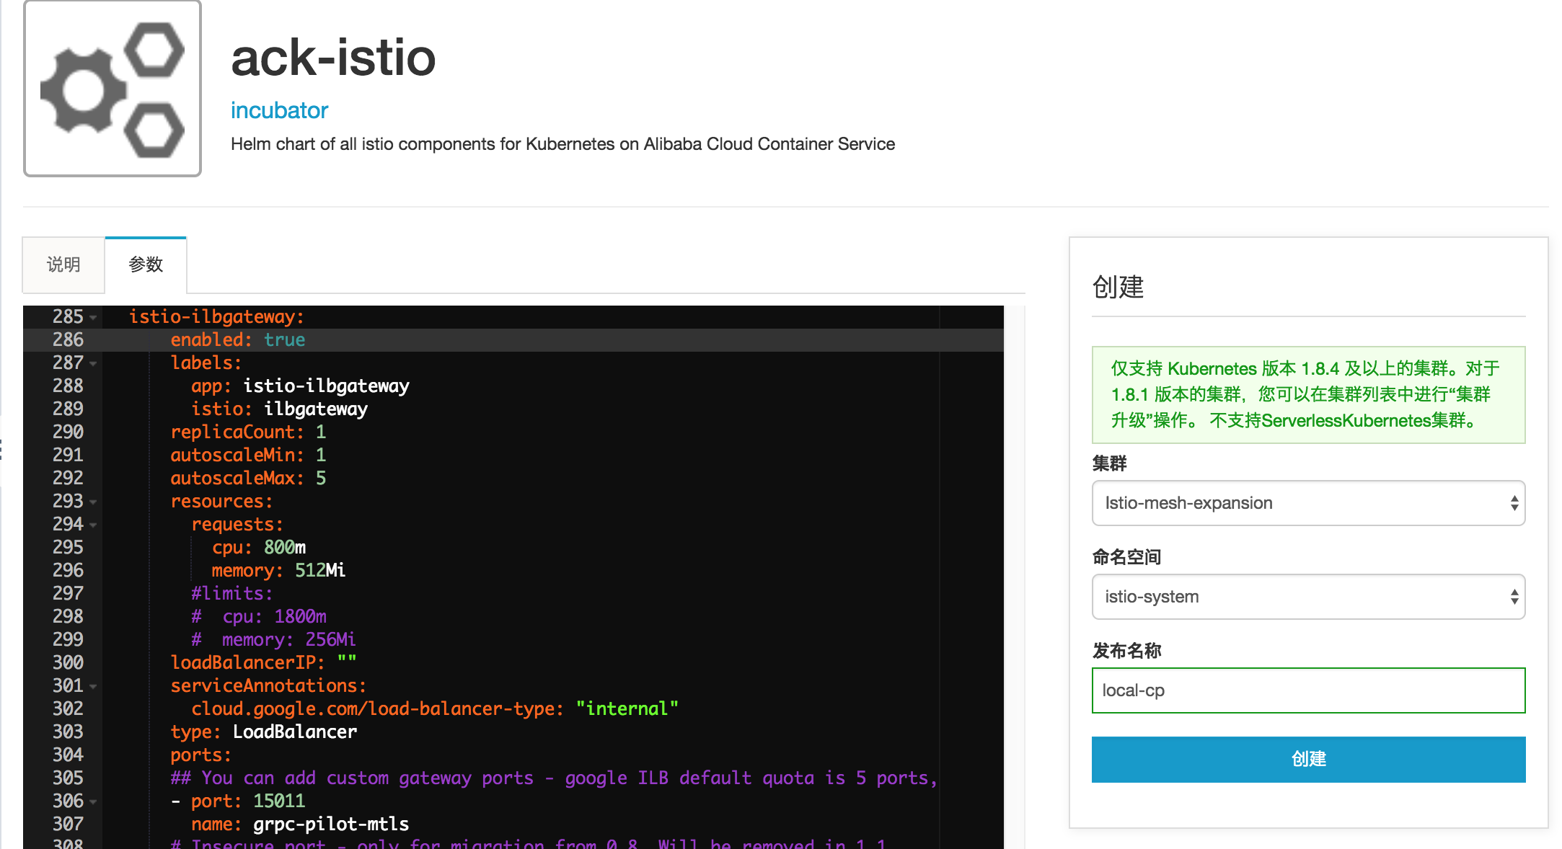Fold the resources section at line 293
This screenshot has width=1562, height=849.
(94, 502)
